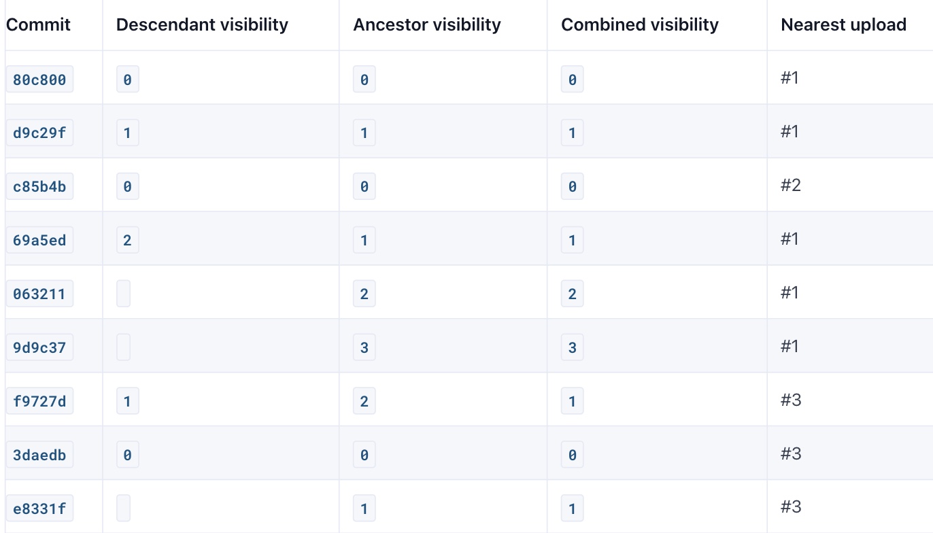The width and height of the screenshot is (933, 533).
Task: Click the Commit column header
Action: click(38, 25)
